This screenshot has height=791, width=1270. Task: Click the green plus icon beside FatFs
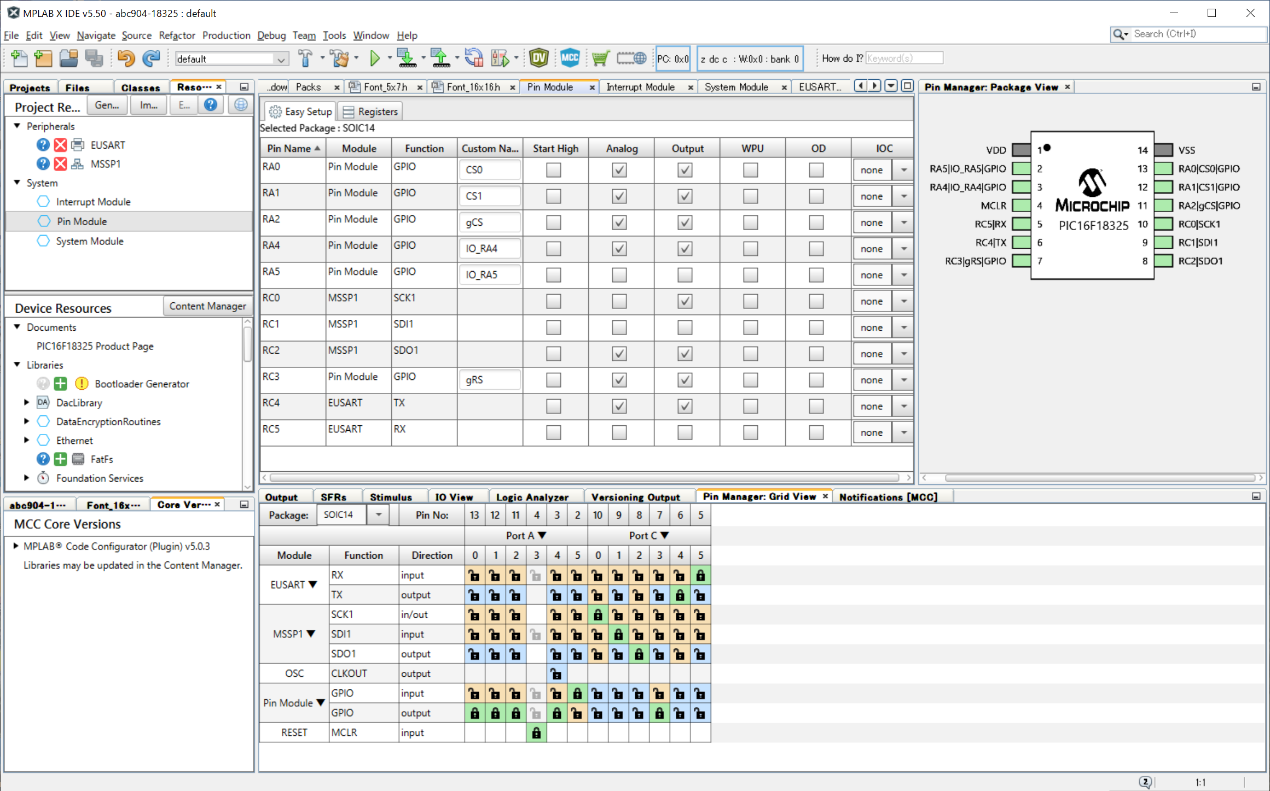[x=60, y=459]
